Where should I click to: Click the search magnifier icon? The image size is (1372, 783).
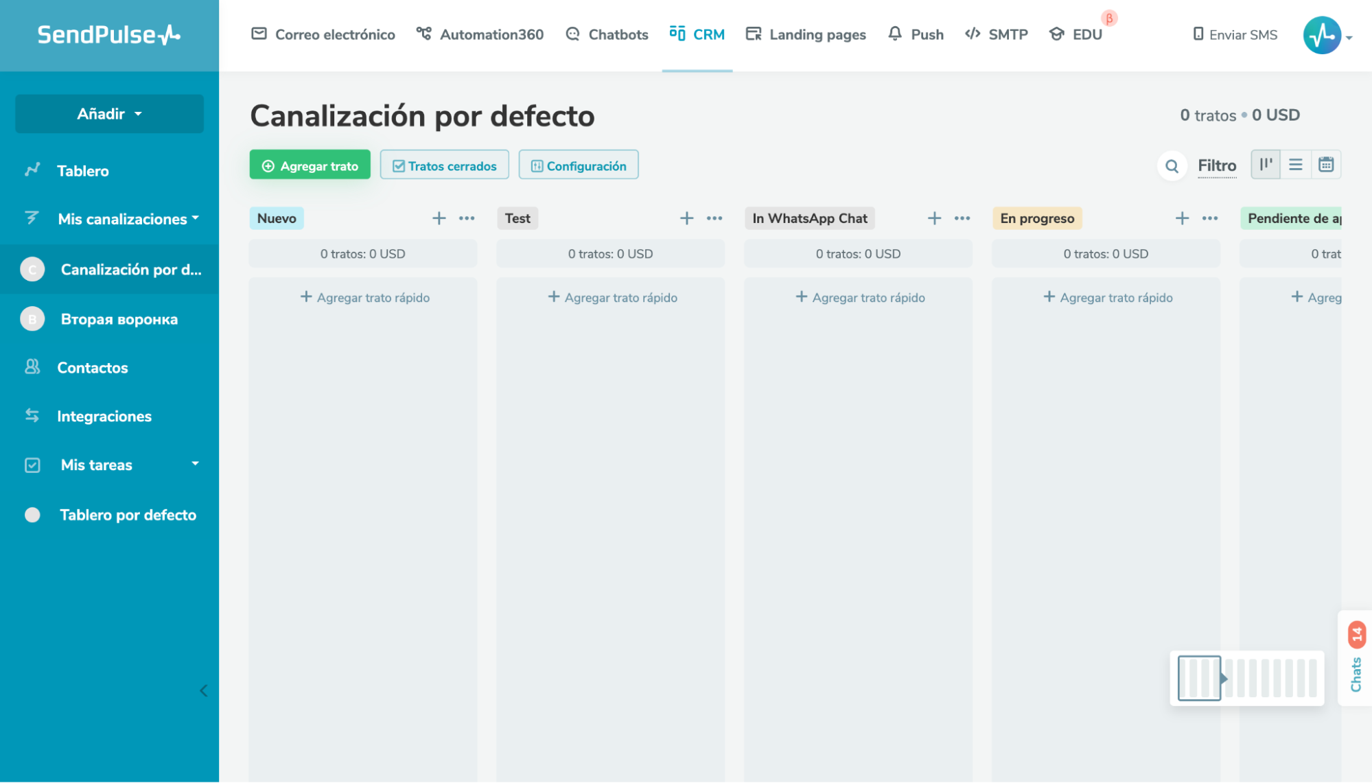click(1172, 165)
